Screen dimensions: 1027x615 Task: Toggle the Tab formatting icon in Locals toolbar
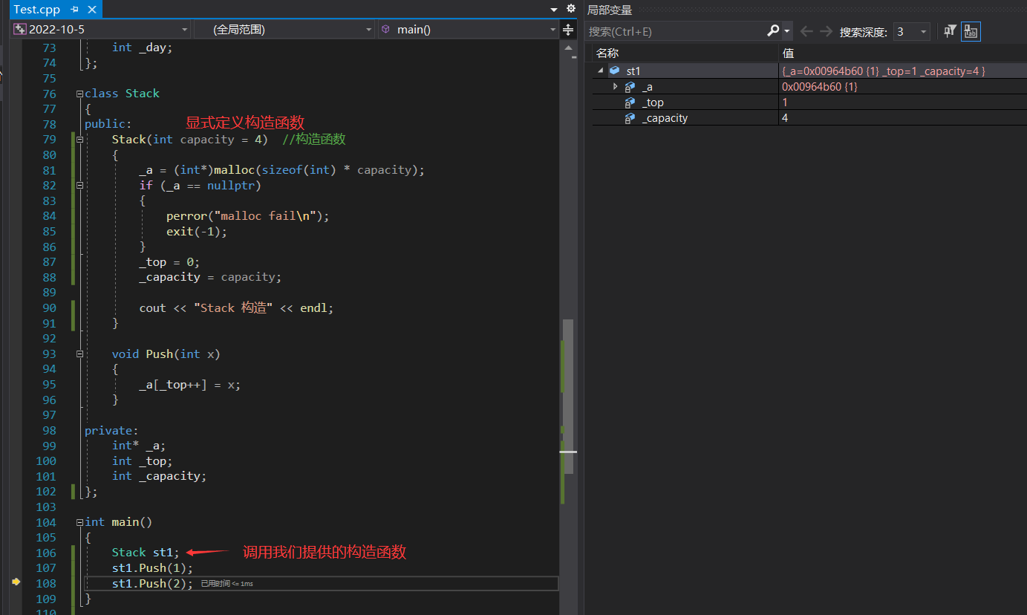[x=971, y=31]
